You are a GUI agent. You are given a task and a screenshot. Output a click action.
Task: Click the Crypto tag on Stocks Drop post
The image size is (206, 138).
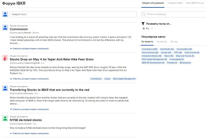pyautogui.click(x=107, y=79)
